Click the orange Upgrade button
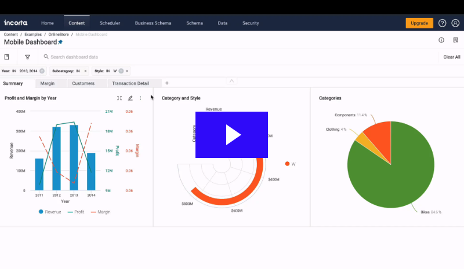This screenshot has width=464, height=269. click(x=419, y=23)
